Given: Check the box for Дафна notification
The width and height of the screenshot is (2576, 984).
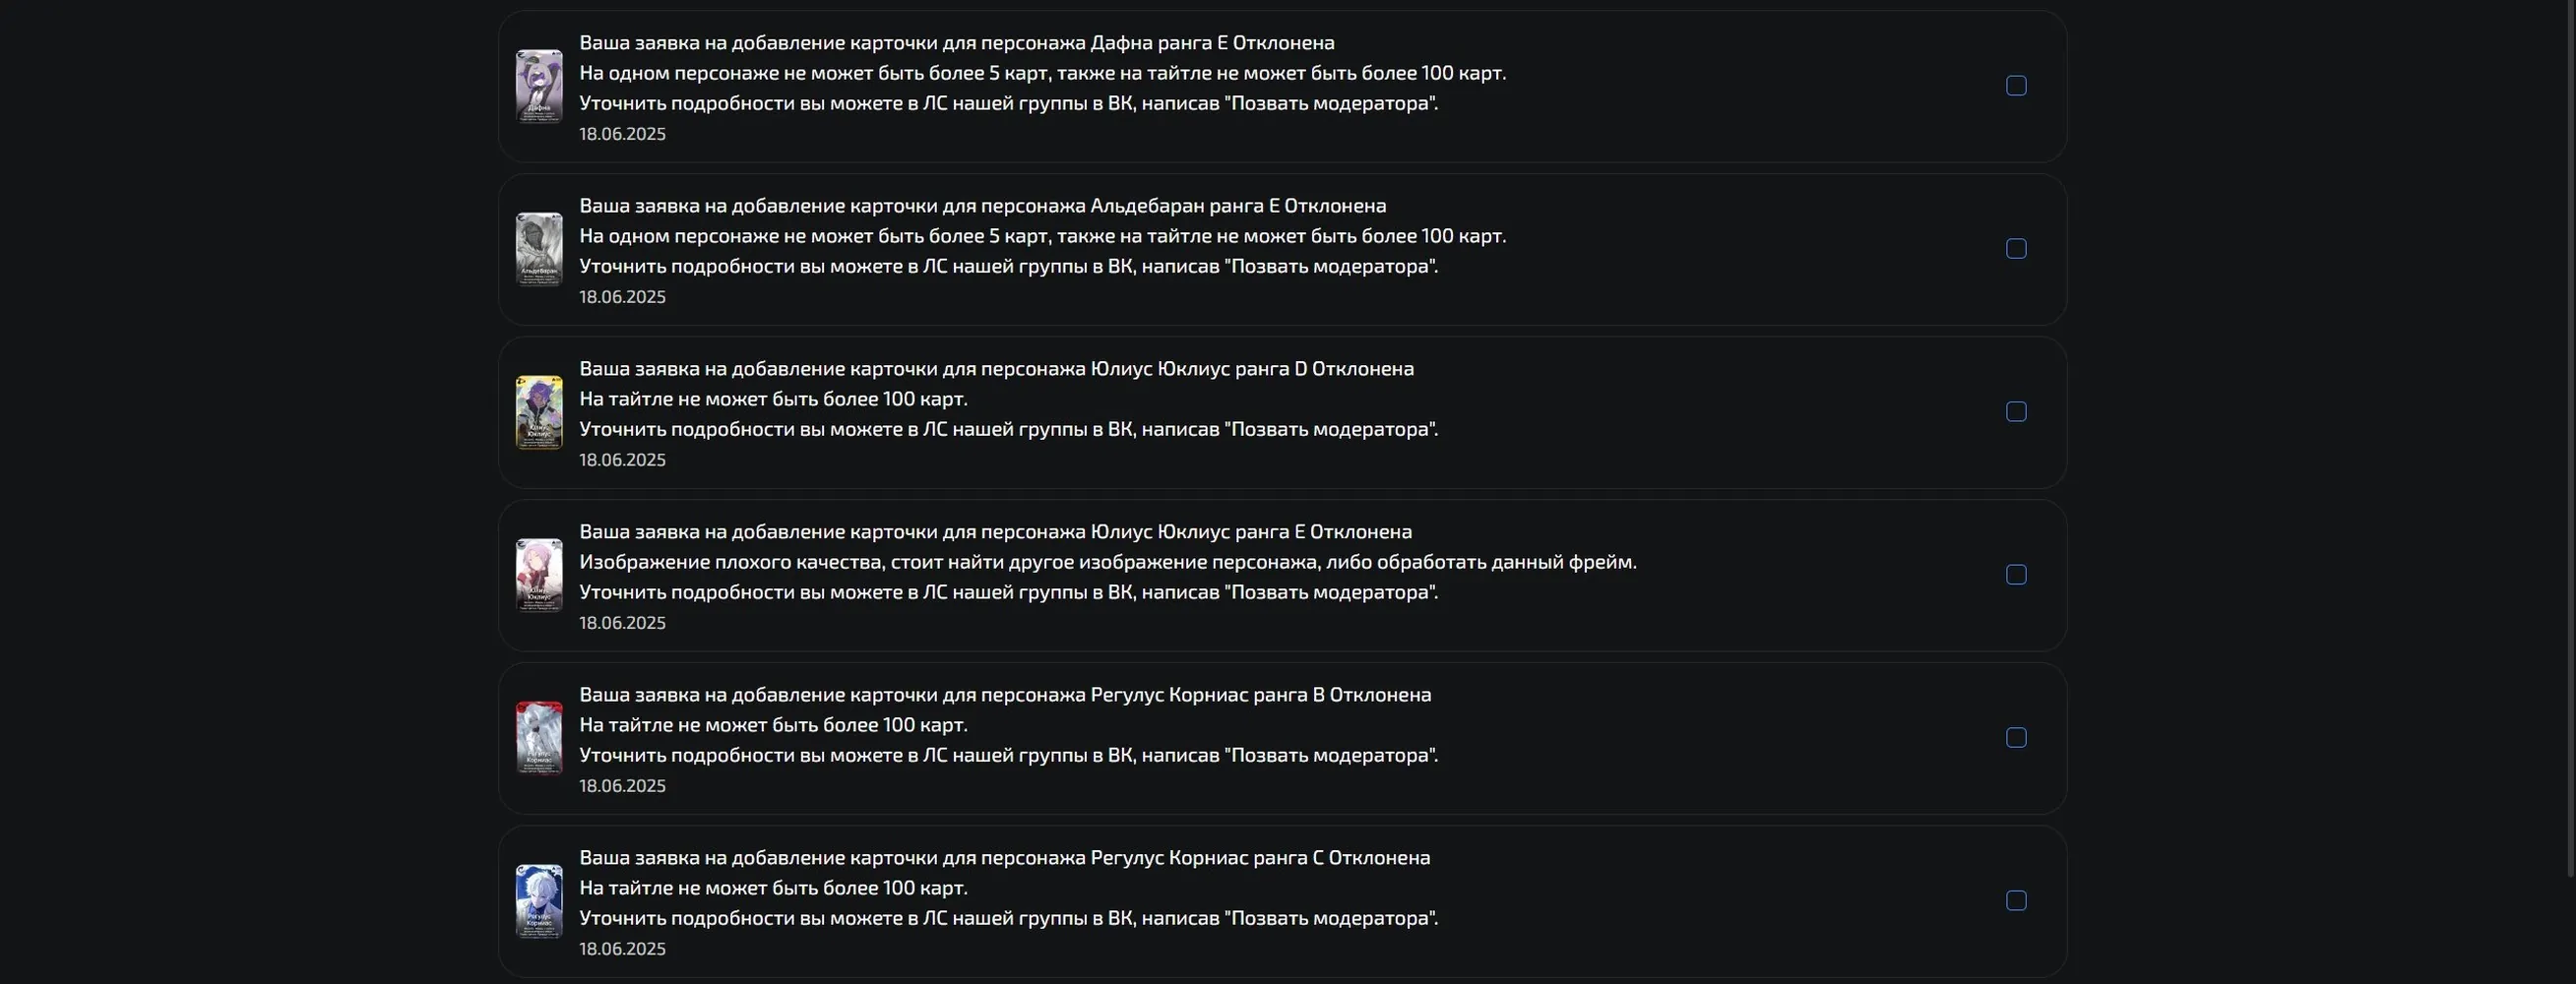Looking at the screenshot, I should coord(2016,86).
